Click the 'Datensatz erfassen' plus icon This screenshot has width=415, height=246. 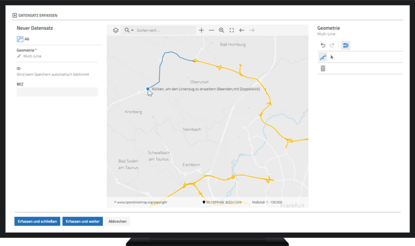14,15
